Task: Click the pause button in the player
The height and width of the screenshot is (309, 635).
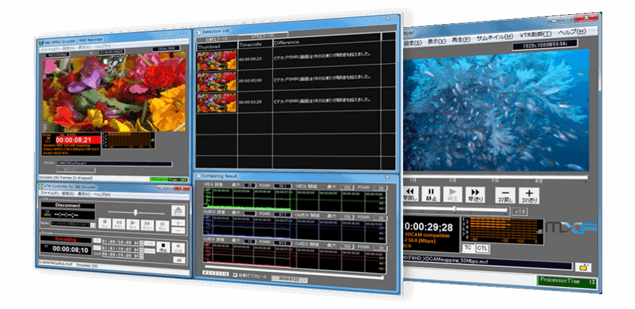Action: (x=430, y=194)
